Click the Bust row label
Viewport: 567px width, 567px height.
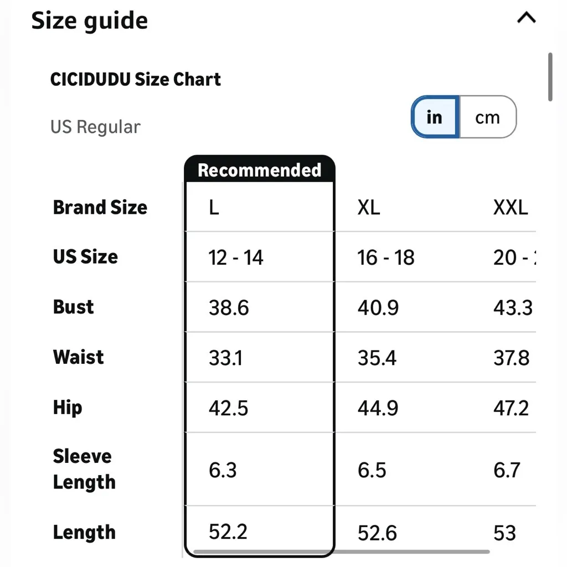point(74,307)
